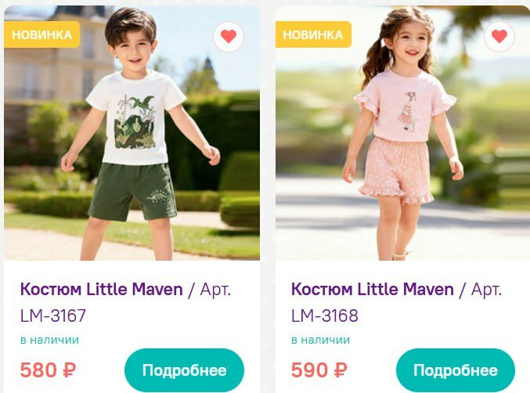
Task: Click the article number LM-3168 text
Action: (324, 315)
